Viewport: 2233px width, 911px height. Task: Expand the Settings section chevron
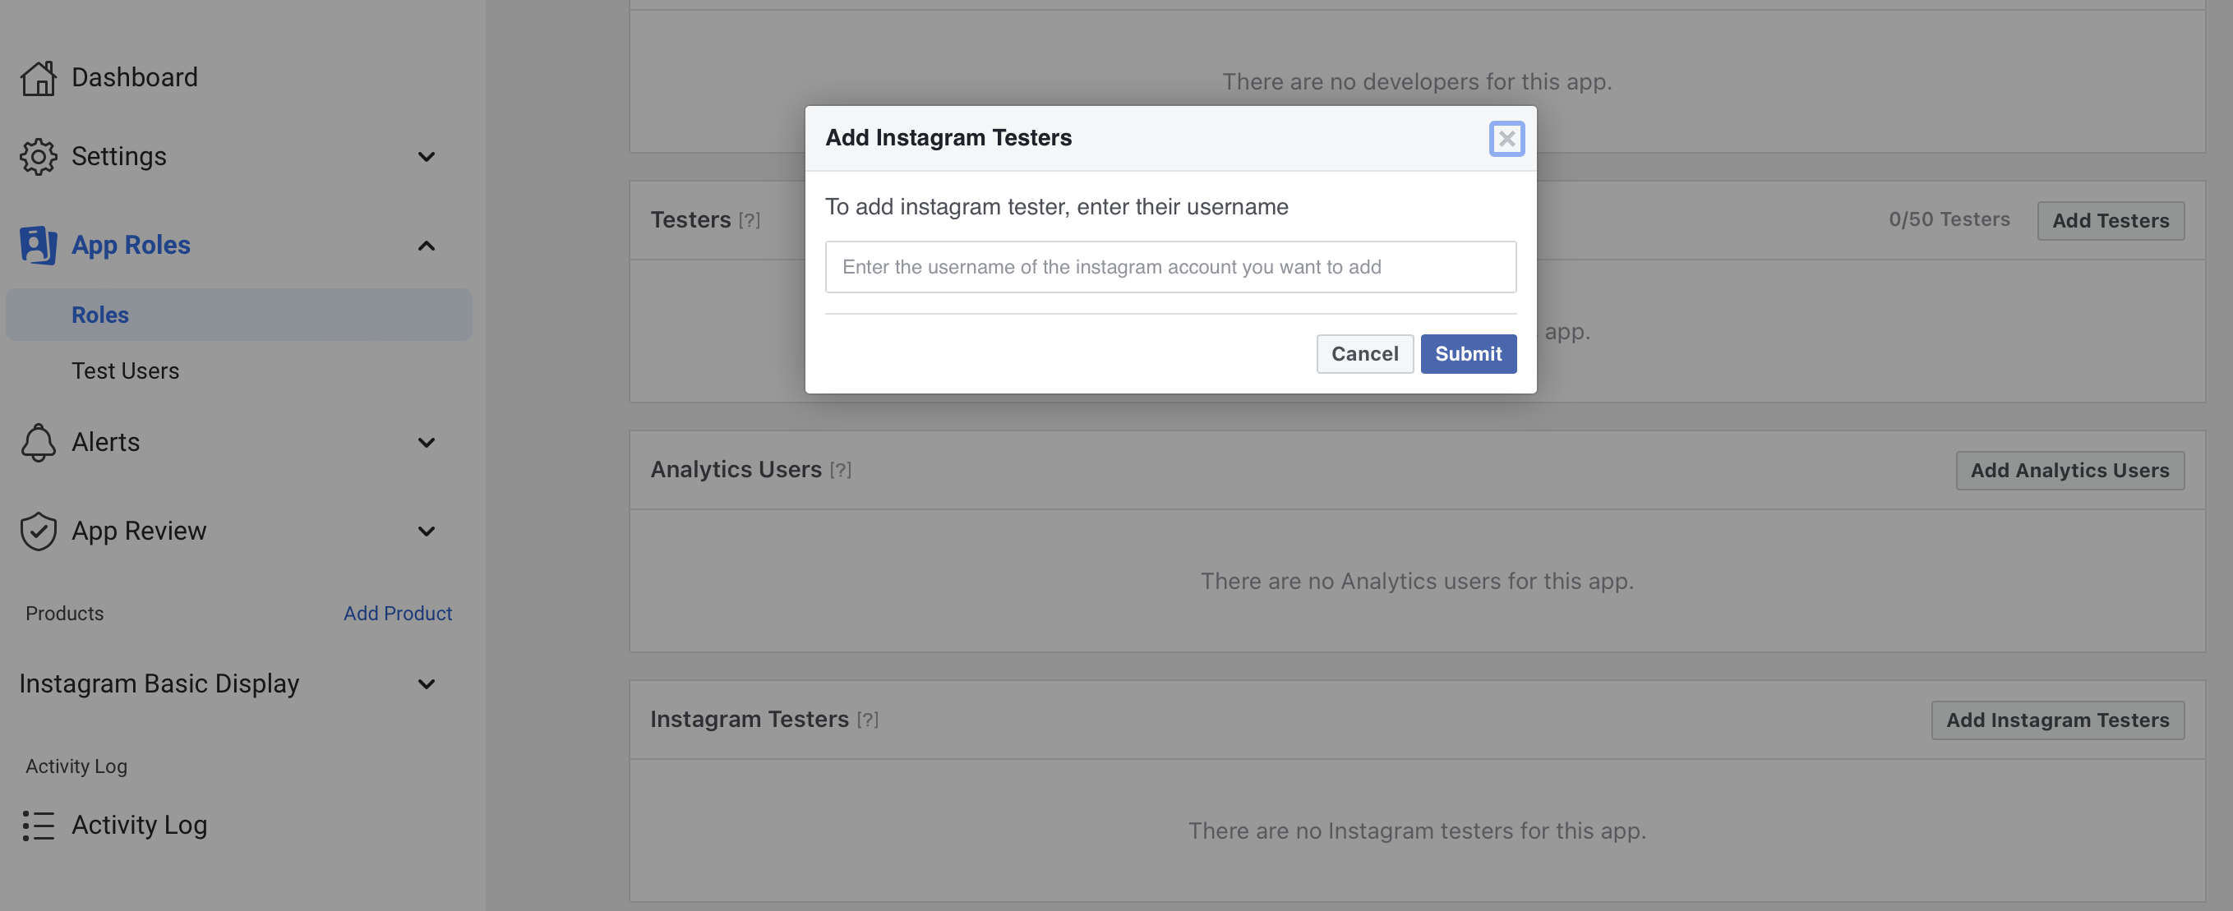427,157
